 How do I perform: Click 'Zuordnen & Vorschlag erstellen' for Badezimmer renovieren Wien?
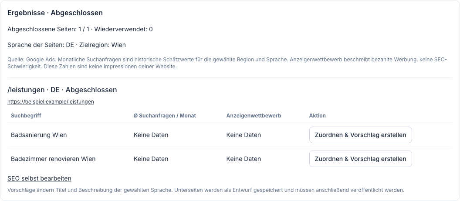pos(361,159)
